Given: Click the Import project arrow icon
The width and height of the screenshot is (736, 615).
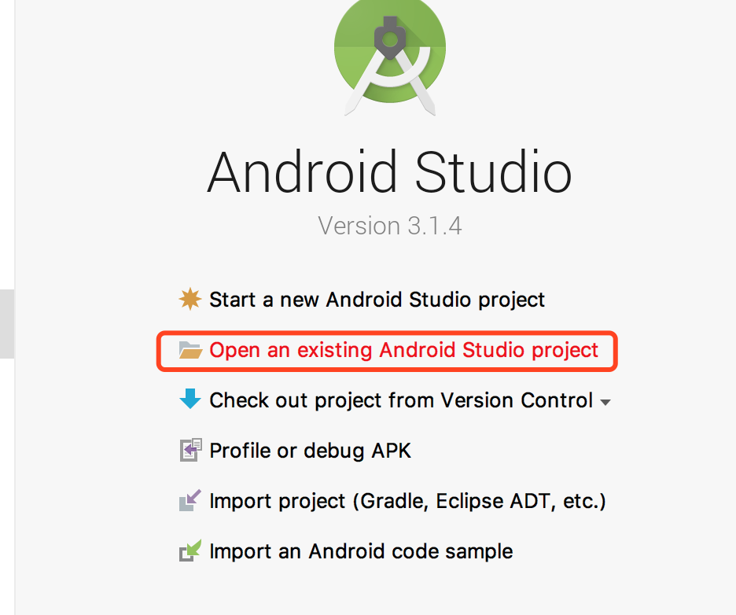Looking at the screenshot, I should [x=190, y=500].
